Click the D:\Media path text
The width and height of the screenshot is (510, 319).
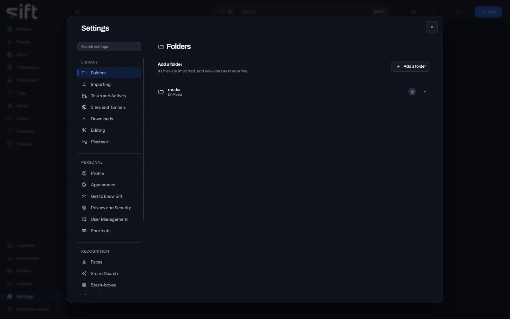[x=175, y=95]
